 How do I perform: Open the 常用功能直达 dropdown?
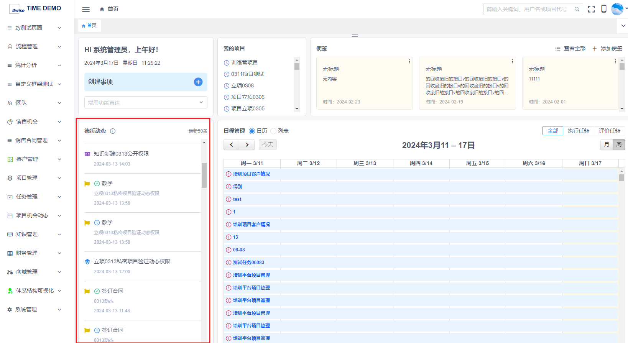[146, 103]
